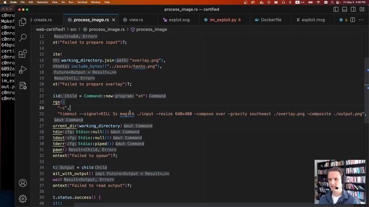The width and height of the screenshot is (369, 207).
Task: Open the Customize Layout icon in the title bar
Action: coord(362,9)
